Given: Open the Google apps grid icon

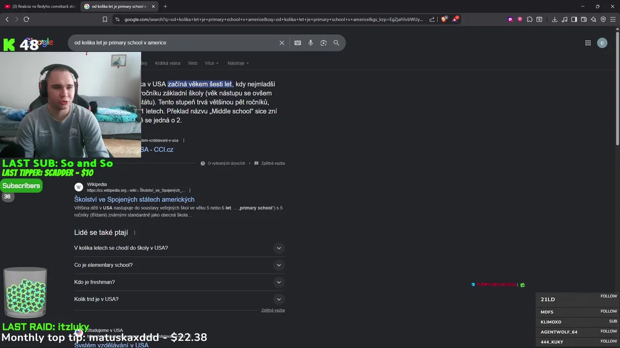Looking at the screenshot, I should [588, 43].
